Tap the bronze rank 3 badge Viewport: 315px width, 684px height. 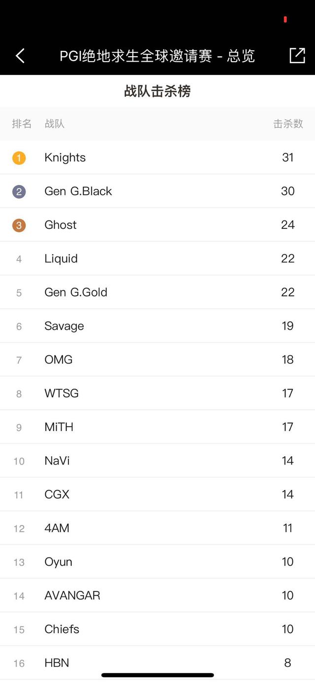(19, 225)
